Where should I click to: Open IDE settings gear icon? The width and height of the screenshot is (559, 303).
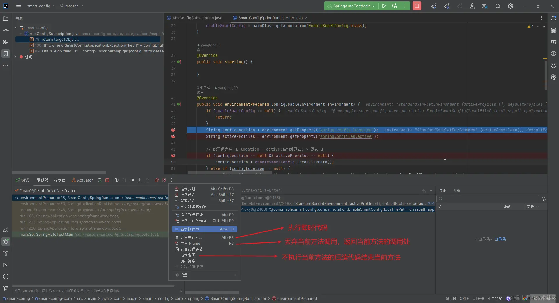(511, 6)
